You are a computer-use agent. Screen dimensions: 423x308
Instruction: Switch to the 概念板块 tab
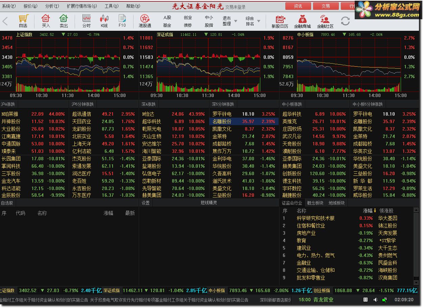(315, 203)
